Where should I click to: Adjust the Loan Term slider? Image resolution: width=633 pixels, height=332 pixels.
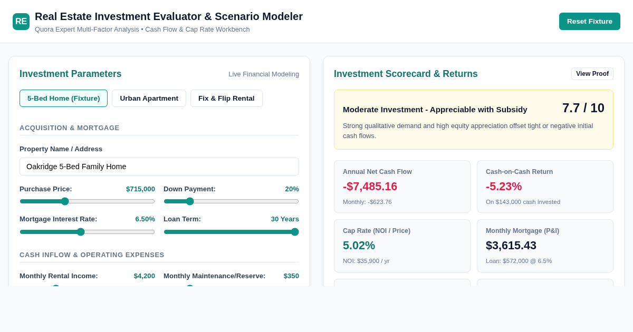[x=231, y=232]
